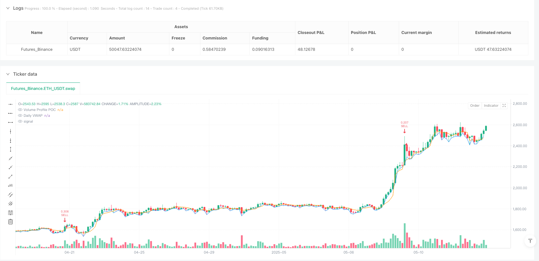Choose the parallel channel drawing tool
Image resolution: width=539 pixels, height=261 pixels.
10,195
